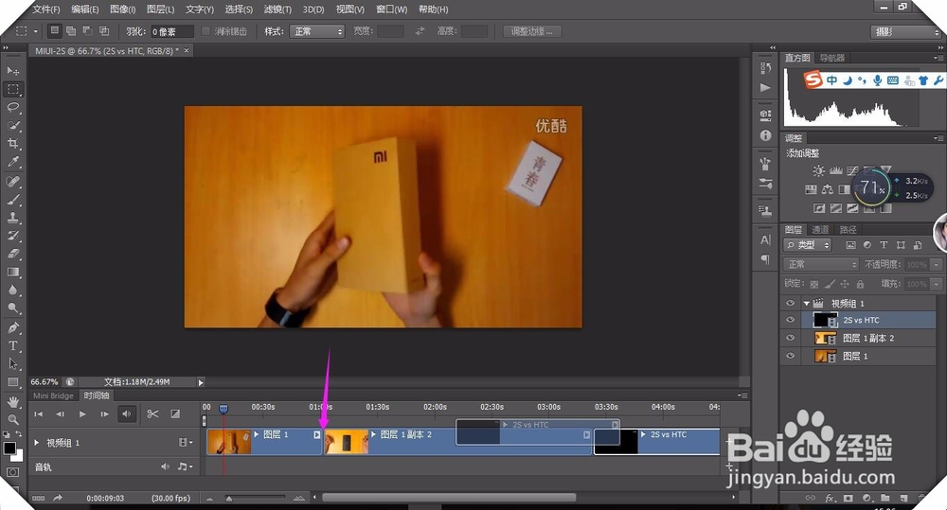
Task: Hide the 视频组 1 group
Action: point(790,303)
